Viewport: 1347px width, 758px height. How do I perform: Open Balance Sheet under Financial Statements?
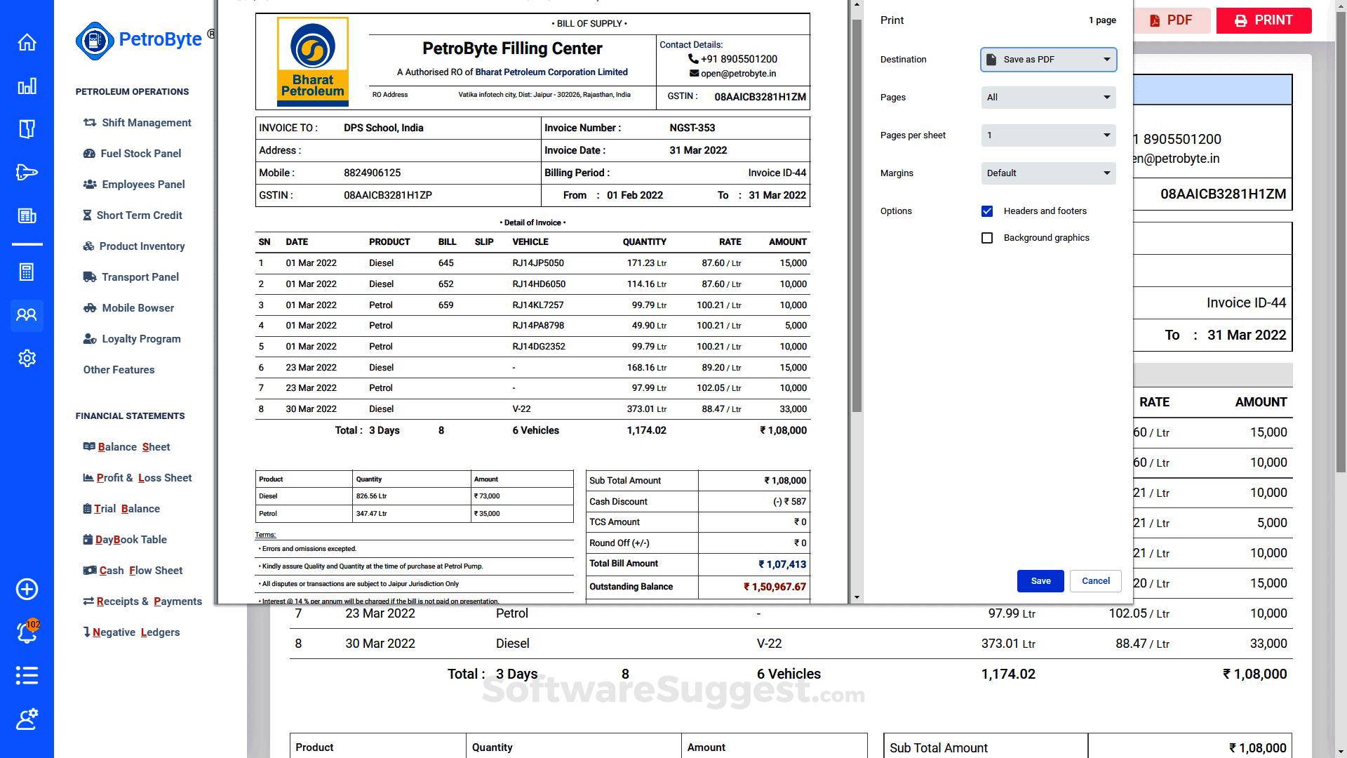[x=126, y=446]
